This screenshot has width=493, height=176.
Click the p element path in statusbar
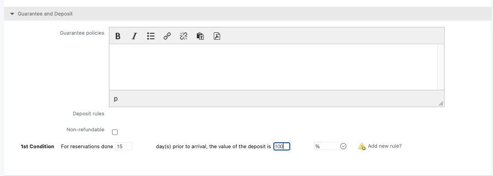coord(116,99)
